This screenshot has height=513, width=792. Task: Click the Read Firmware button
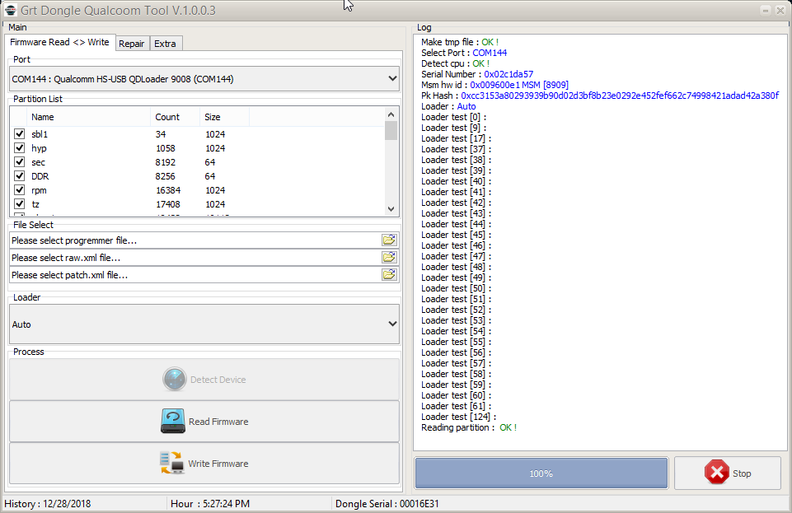point(204,422)
